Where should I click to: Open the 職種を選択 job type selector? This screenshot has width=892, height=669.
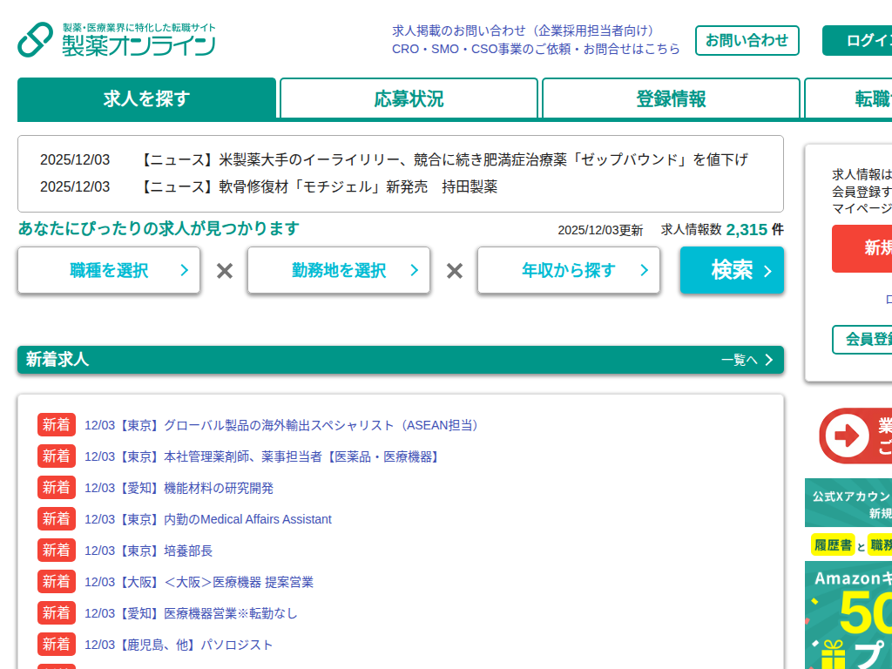point(108,270)
